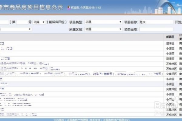Click the footer 主办单位 text

(x=71, y=120)
